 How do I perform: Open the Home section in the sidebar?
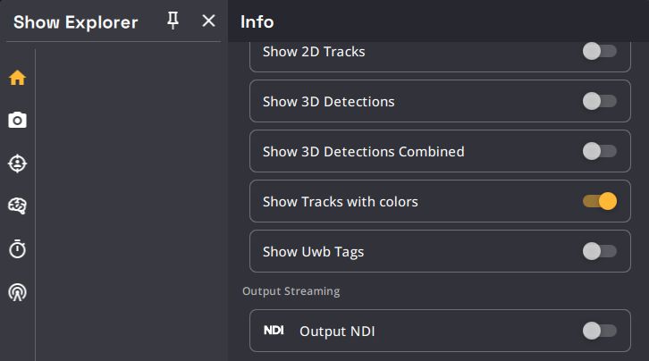[x=17, y=78]
